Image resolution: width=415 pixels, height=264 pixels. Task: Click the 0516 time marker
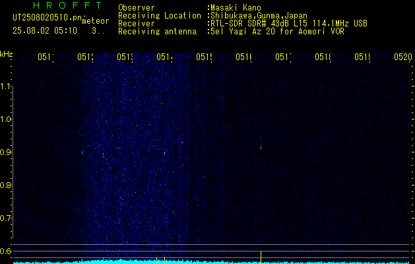click(x=243, y=57)
